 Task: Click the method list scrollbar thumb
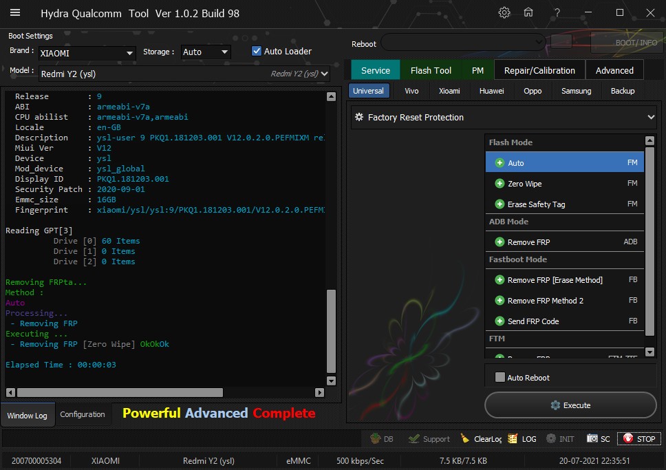point(649,242)
